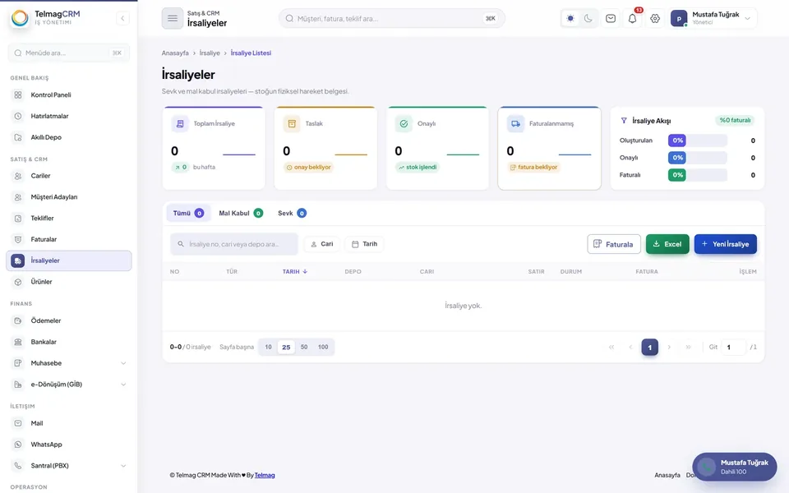Click the Faturala button
Screen dimensions: 789x493
(x=613, y=244)
